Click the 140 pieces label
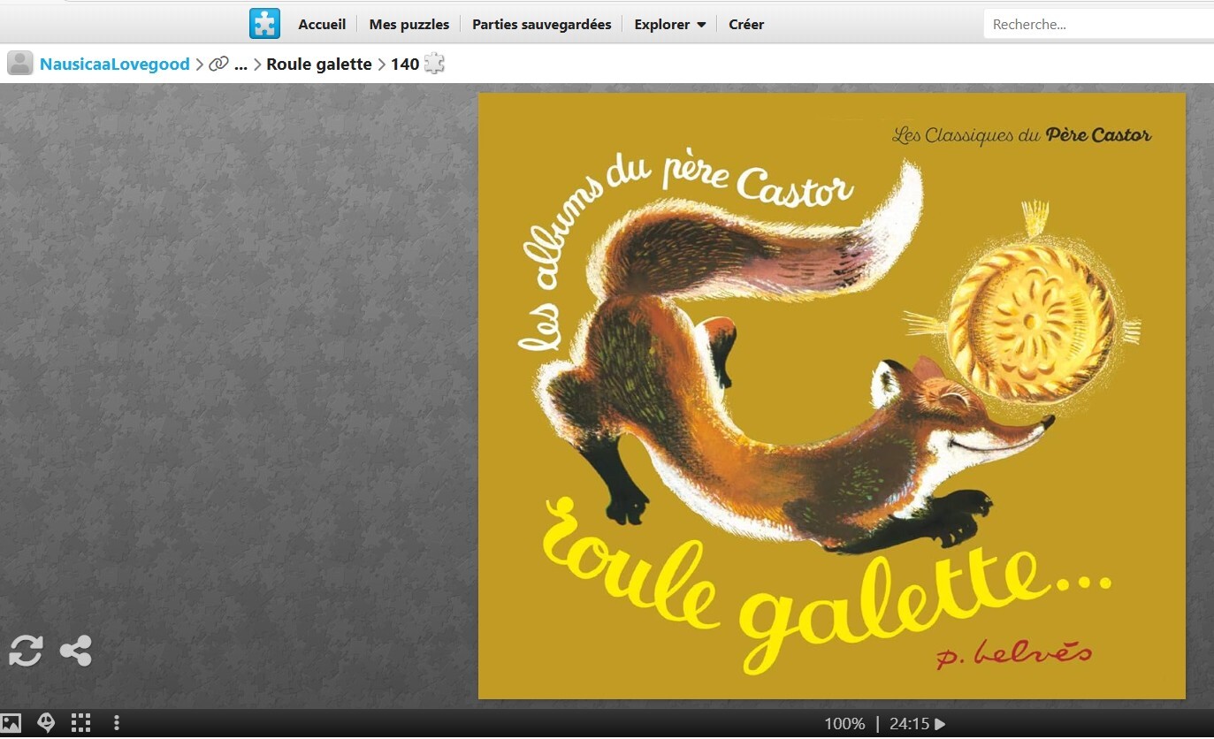The width and height of the screenshot is (1214, 739). [x=405, y=65]
